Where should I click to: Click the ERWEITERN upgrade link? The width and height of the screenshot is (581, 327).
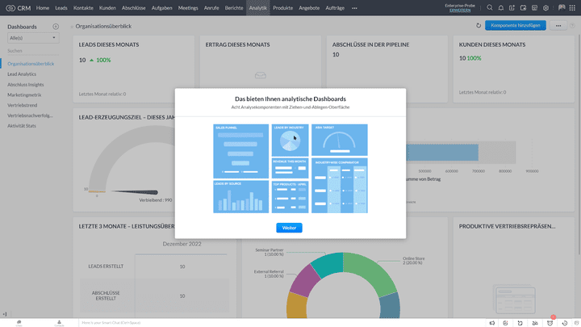pyautogui.click(x=460, y=10)
